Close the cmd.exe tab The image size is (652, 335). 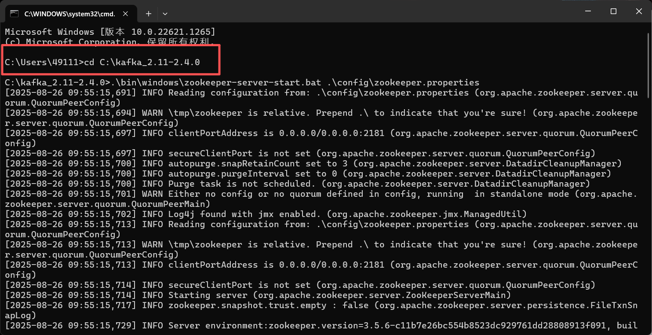pyautogui.click(x=125, y=14)
